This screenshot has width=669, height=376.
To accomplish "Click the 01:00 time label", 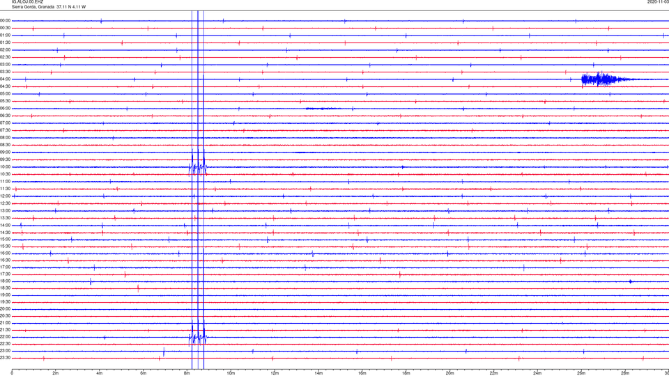I will [x=5, y=35].
